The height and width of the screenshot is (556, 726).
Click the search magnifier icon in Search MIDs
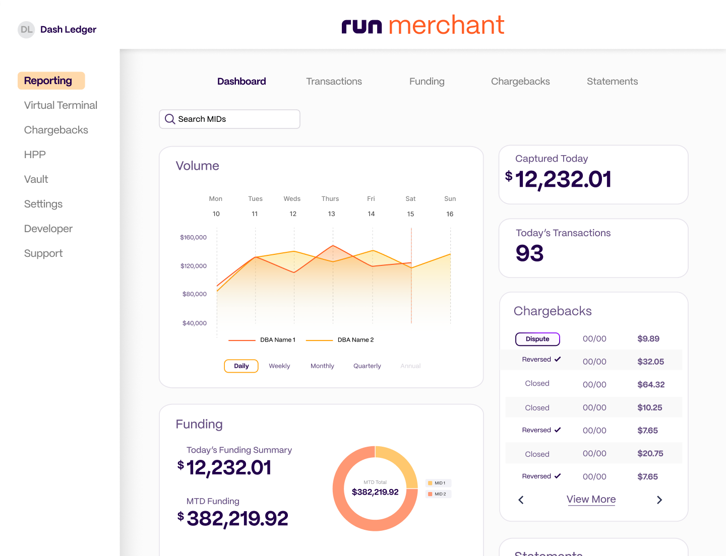pyautogui.click(x=170, y=119)
